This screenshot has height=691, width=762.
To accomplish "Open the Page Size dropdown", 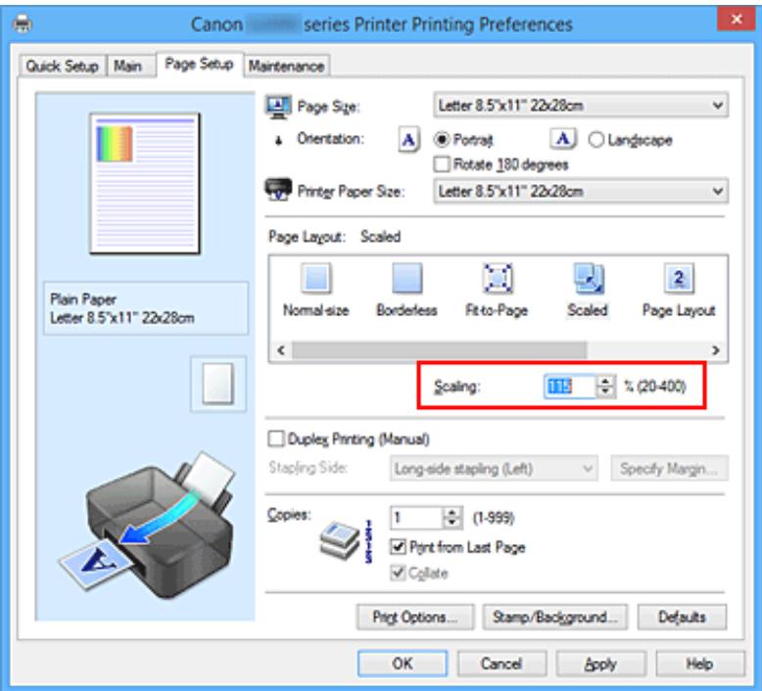I will point(581,106).
